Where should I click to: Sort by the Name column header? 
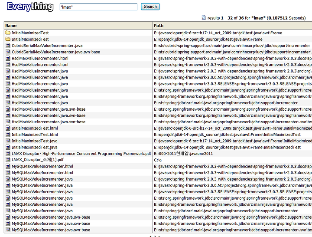click(x=11, y=26)
